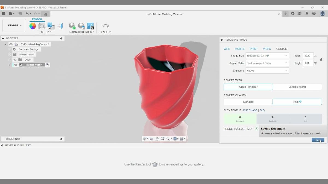Screen dimensions: 328x184
Task: Select the Pan tool in the navigation bar
Action: (157, 139)
